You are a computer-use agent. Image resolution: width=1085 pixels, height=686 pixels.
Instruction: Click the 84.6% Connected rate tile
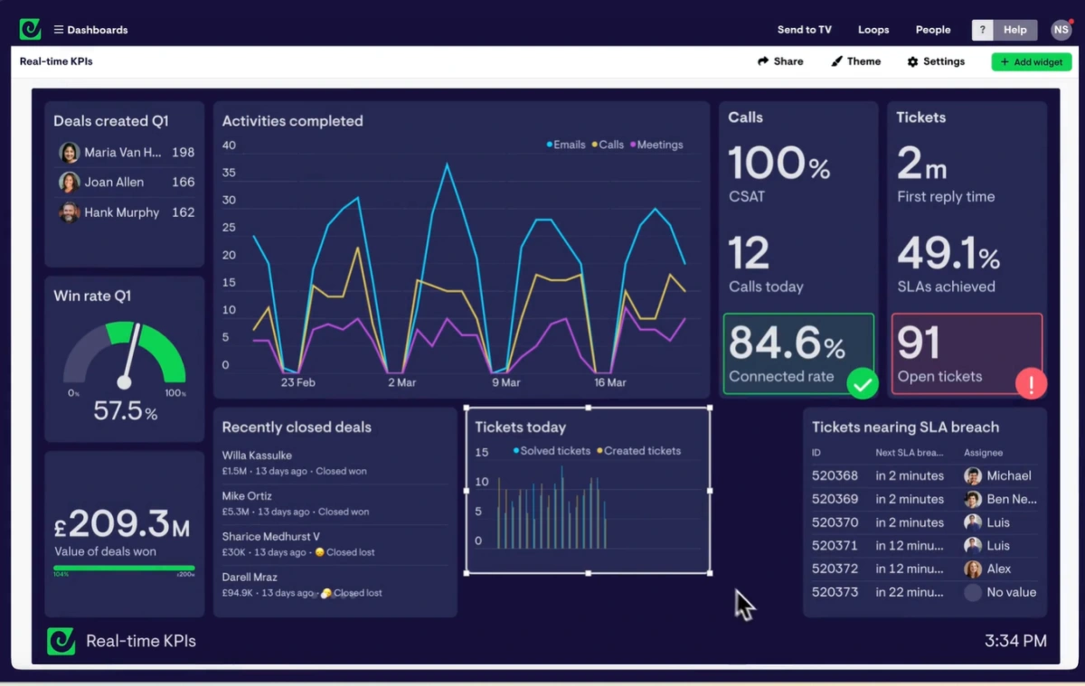tap(798, 353)
